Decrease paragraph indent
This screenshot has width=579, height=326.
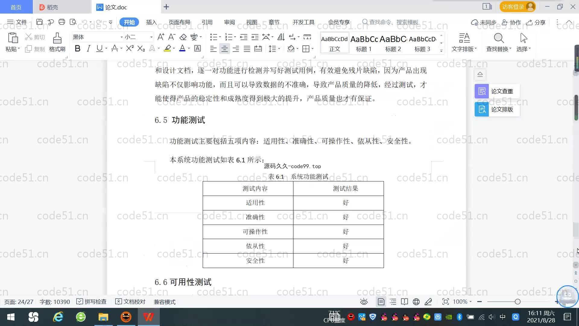click(244, 37)
